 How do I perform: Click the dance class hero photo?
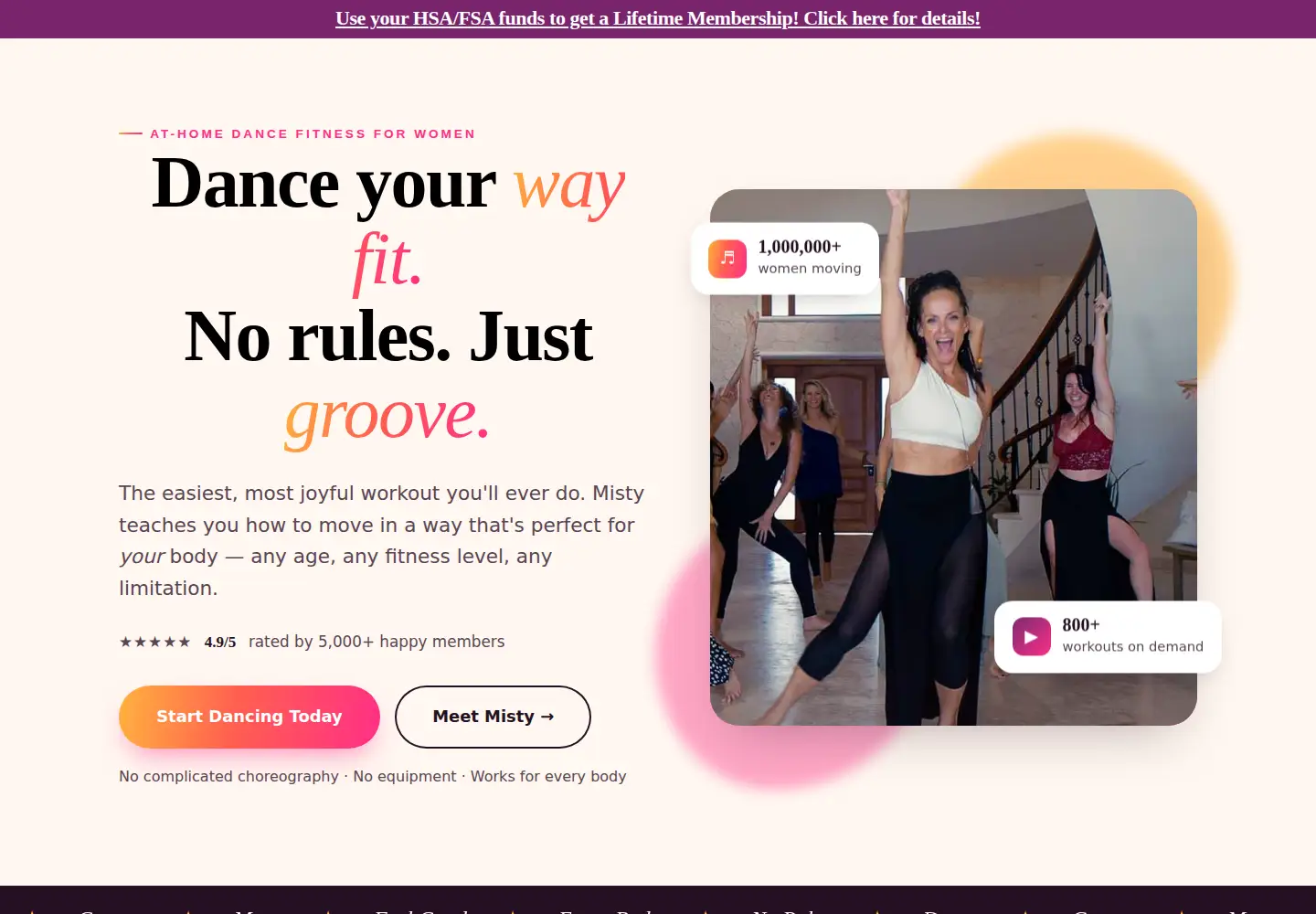(x=953, y=457)
